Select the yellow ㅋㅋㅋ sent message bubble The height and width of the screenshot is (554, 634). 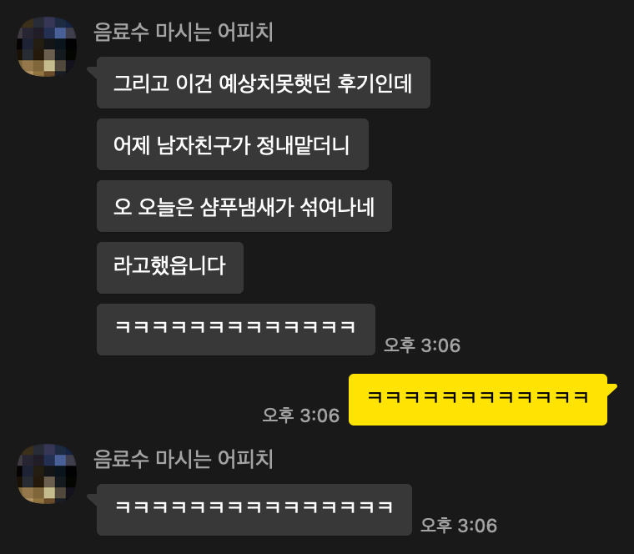pos(478,400)
